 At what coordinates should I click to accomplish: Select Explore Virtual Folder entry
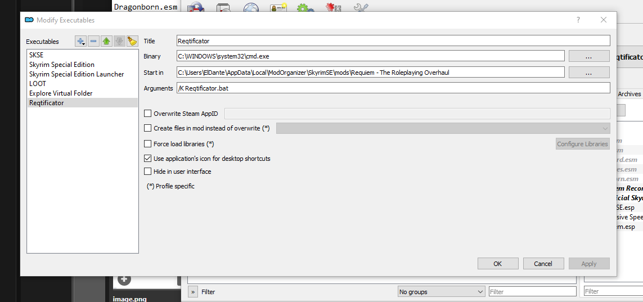(83, 93)
